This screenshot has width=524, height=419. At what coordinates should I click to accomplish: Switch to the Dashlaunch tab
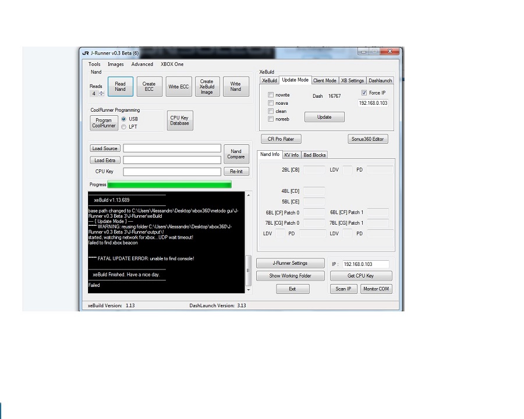(x=380, y=80)
